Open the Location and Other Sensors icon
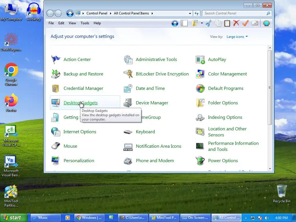This screenshot has width=296, height=222. tap(200, 132)
